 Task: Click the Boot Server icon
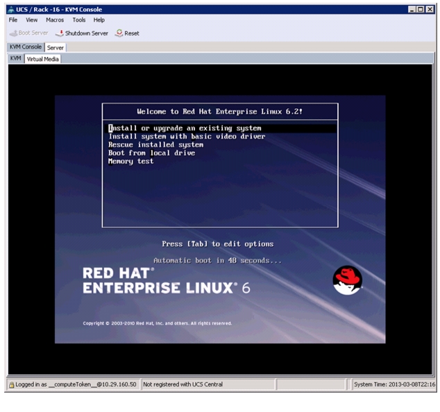coord(13,33)
